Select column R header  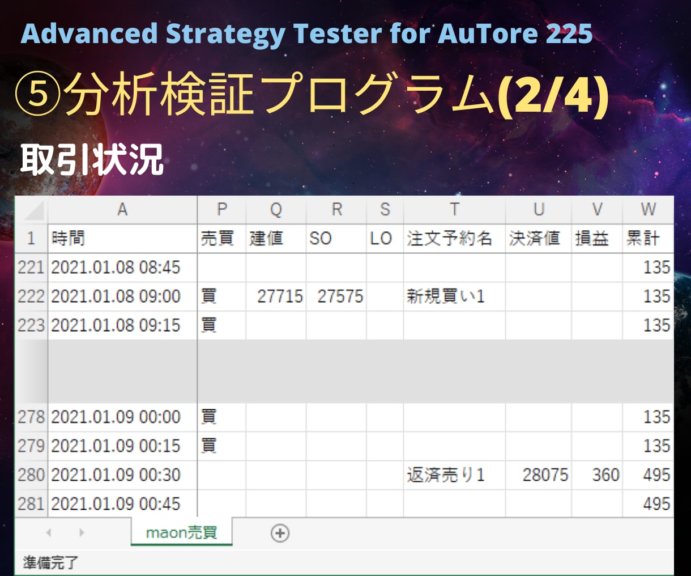(x=336, y=210)
